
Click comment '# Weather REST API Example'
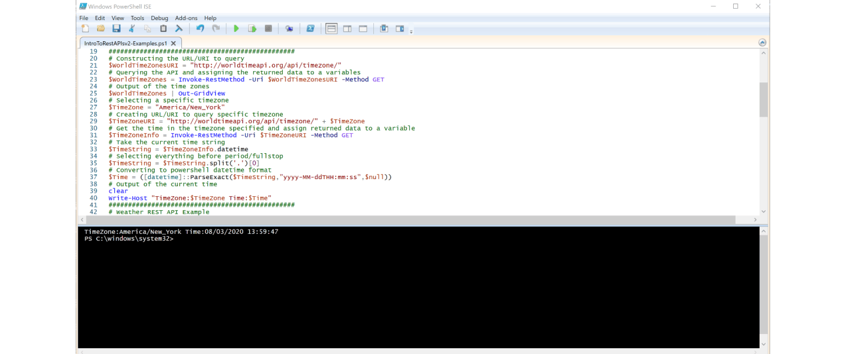point(159,212)
